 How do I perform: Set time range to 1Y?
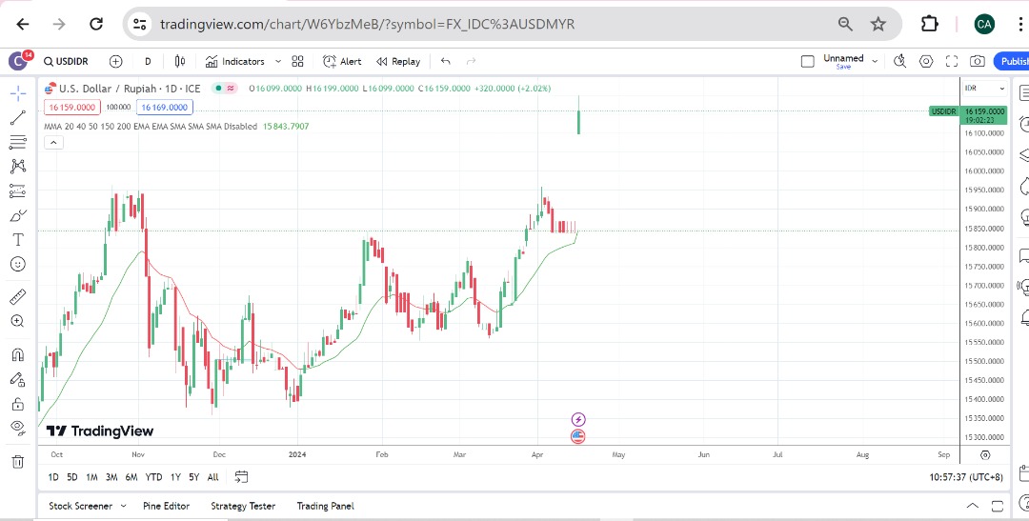click(175, 477)
